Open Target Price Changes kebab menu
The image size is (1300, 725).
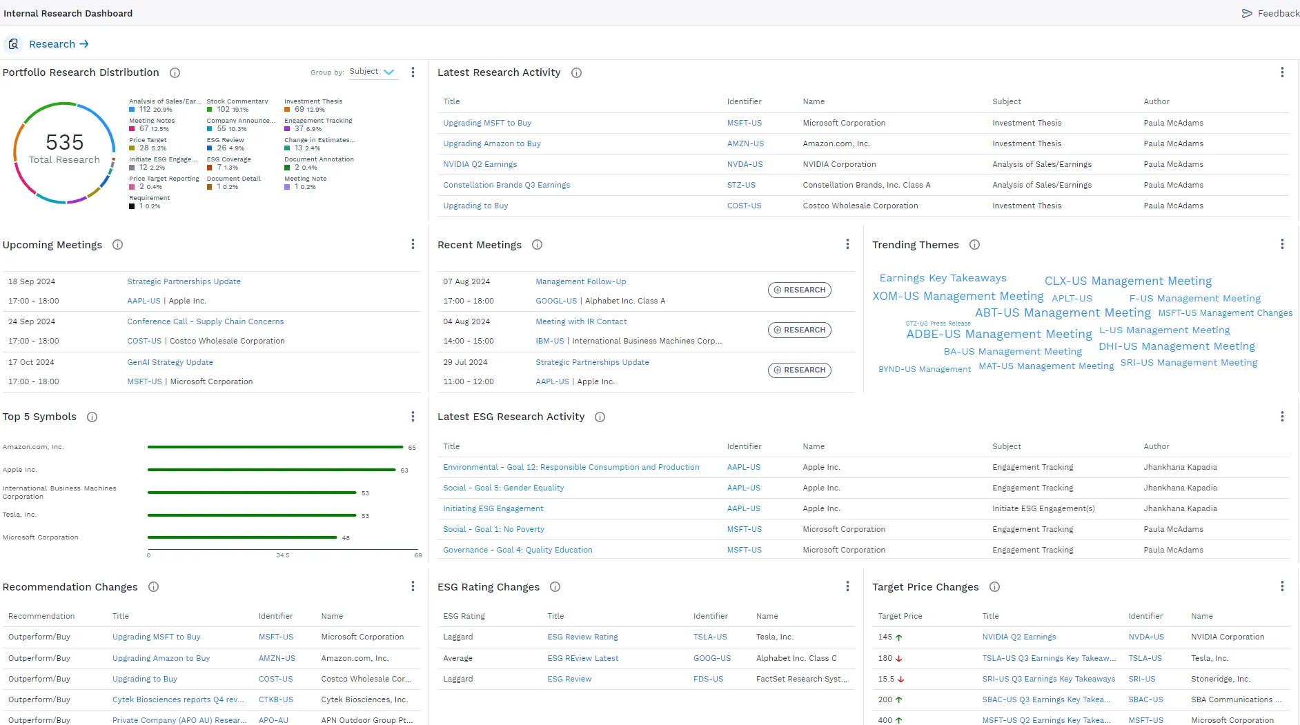pyautogui.click(x=1282, y=586)
